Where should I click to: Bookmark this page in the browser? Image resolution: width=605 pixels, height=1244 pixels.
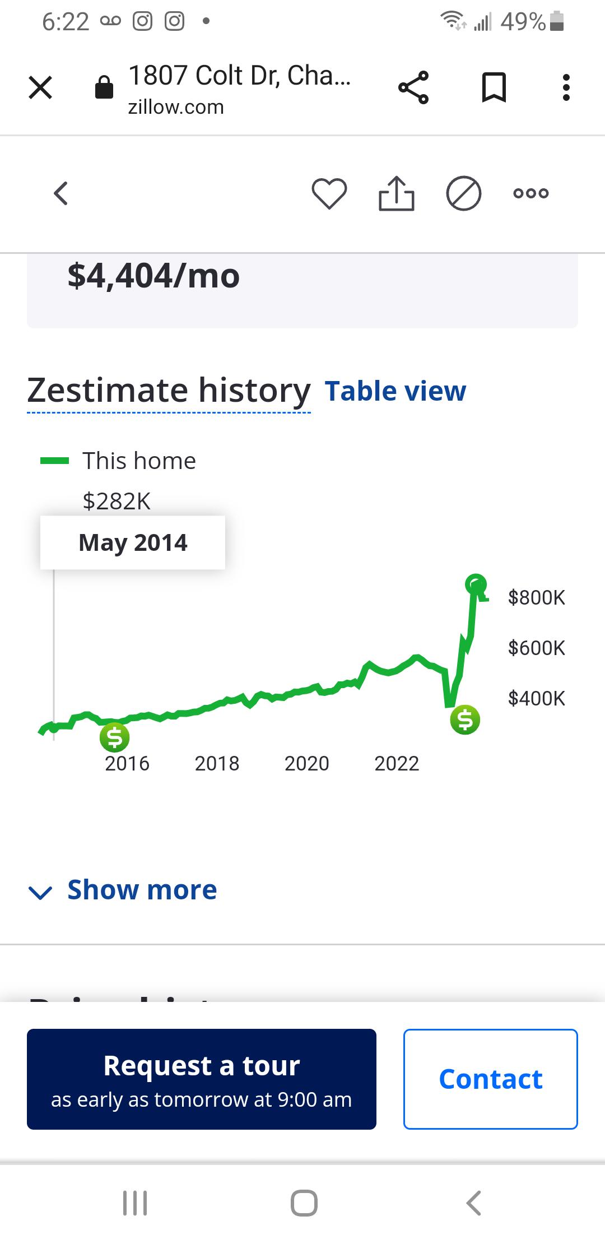pyautogui.click(x=494, y=87)
